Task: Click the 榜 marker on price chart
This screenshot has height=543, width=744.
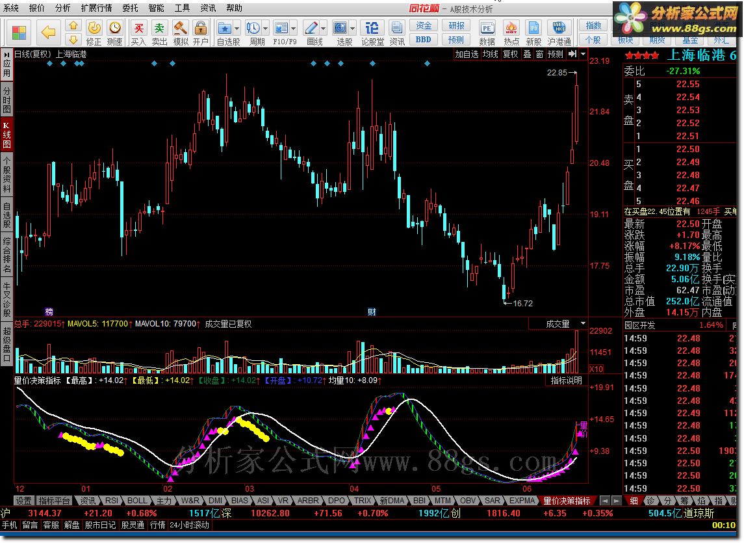Action: (49, 311)
